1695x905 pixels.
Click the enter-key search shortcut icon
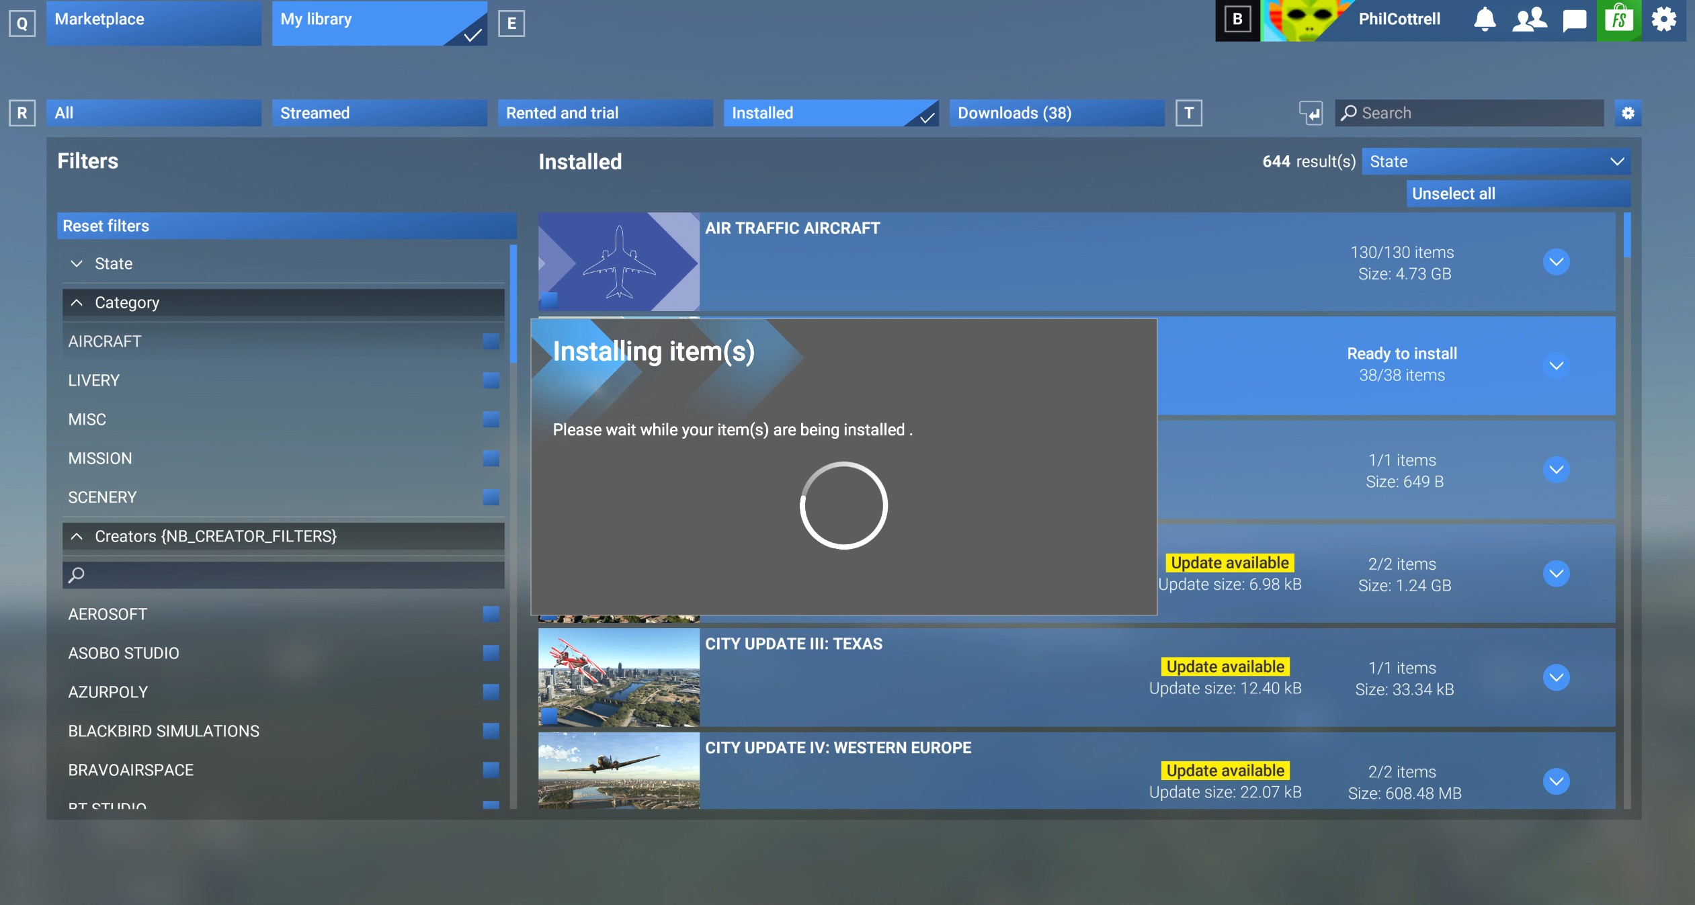(1311, 113)
